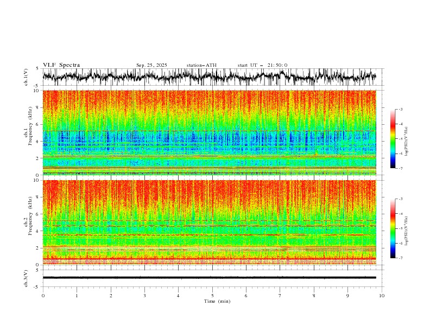Click the "8" kHz tick on ch.1 axis
The image size is (430, 332).
[38, 107]
